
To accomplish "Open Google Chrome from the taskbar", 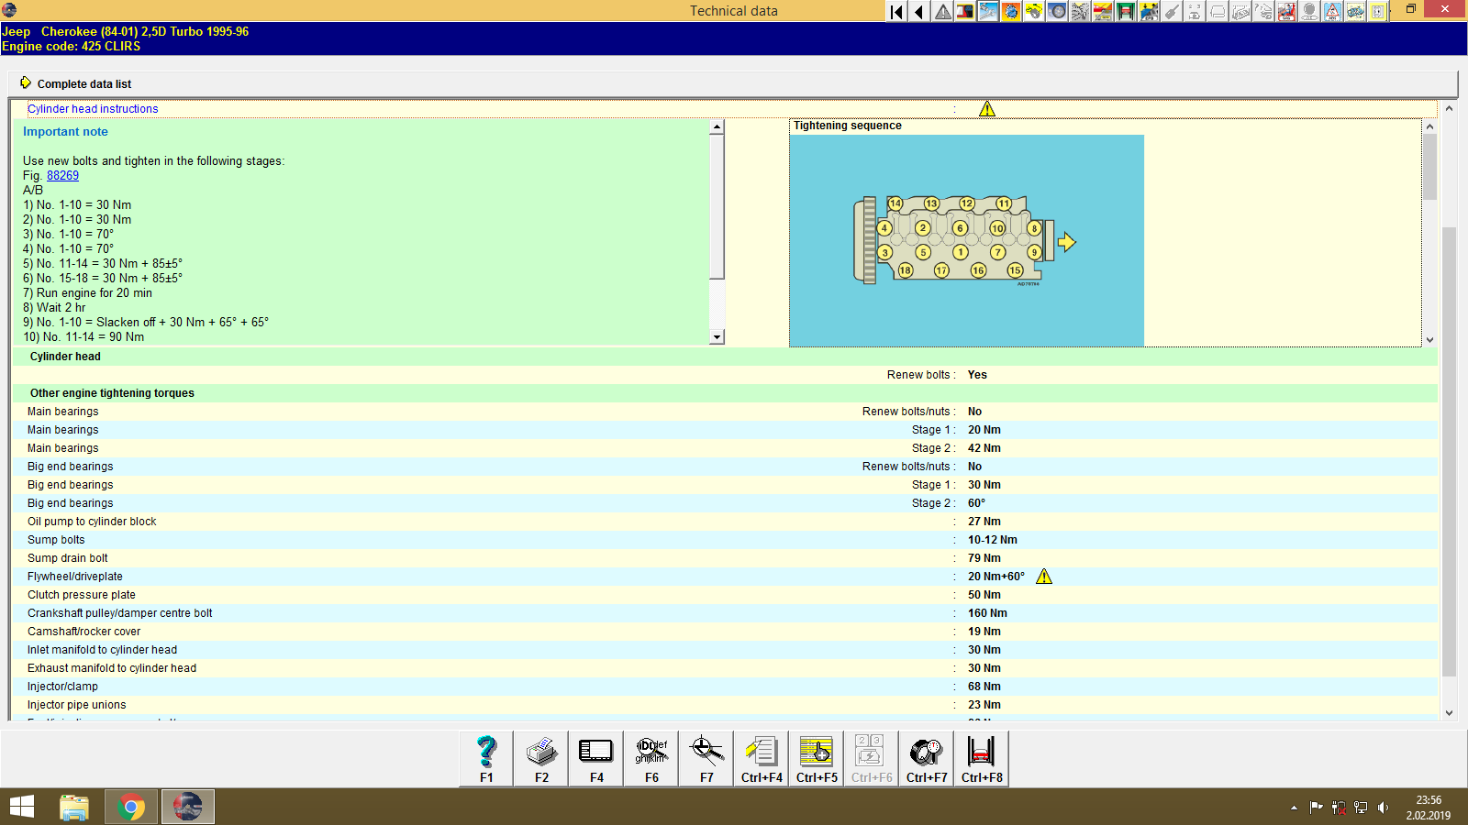I will click(x=130, y=806).
